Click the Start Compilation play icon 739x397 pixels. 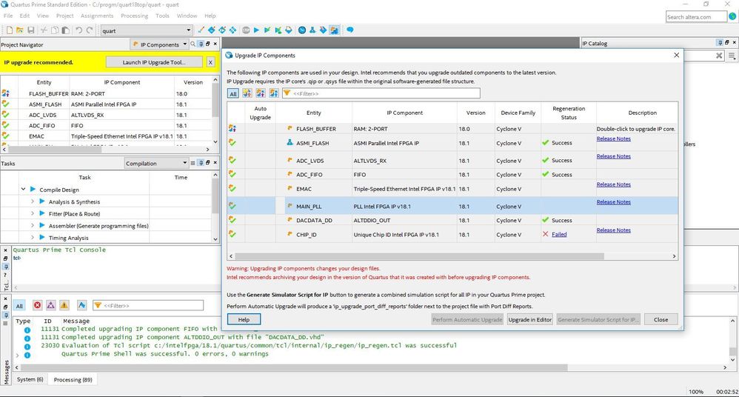257,30
